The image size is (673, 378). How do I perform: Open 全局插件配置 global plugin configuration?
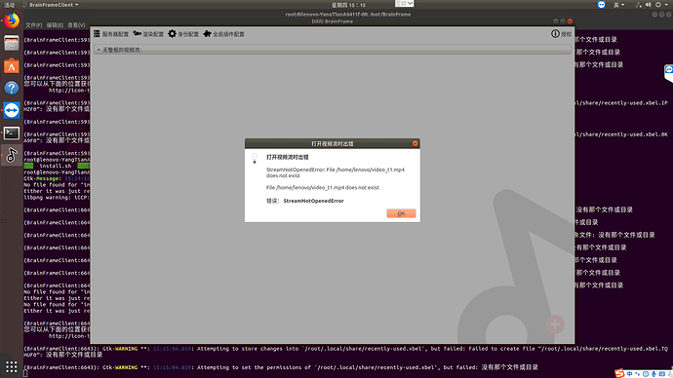pyautogui.click(x=223, y=34)
